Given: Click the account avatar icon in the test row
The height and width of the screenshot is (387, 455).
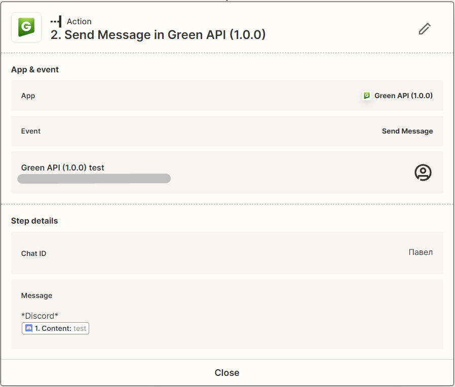Looking at the screenshot, I should coord(423,173).
